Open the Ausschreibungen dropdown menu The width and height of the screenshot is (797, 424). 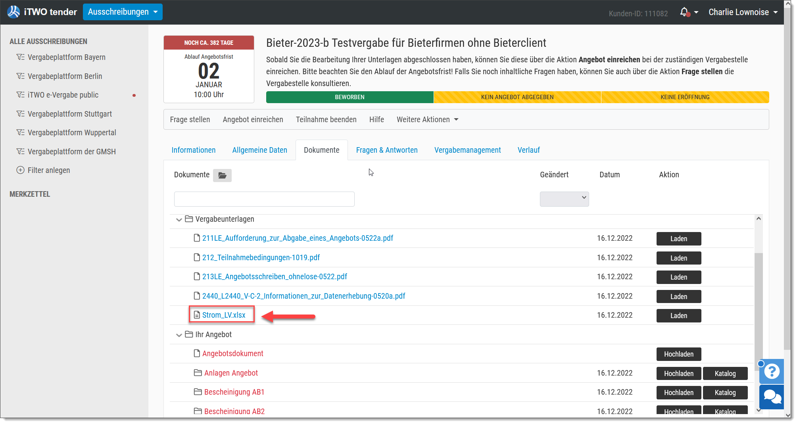click(x=123, y=12)
